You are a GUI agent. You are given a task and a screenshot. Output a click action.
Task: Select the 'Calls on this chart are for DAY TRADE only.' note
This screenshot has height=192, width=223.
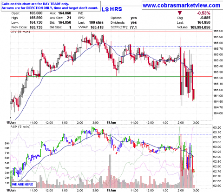coord(35,4)
